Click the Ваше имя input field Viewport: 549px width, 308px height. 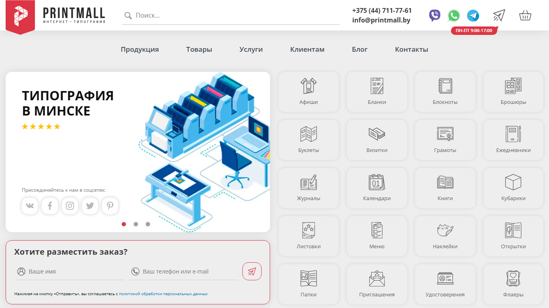click(x=69, y=272)
